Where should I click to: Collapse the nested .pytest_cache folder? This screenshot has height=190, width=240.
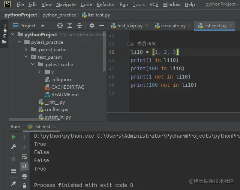point(33,64)
